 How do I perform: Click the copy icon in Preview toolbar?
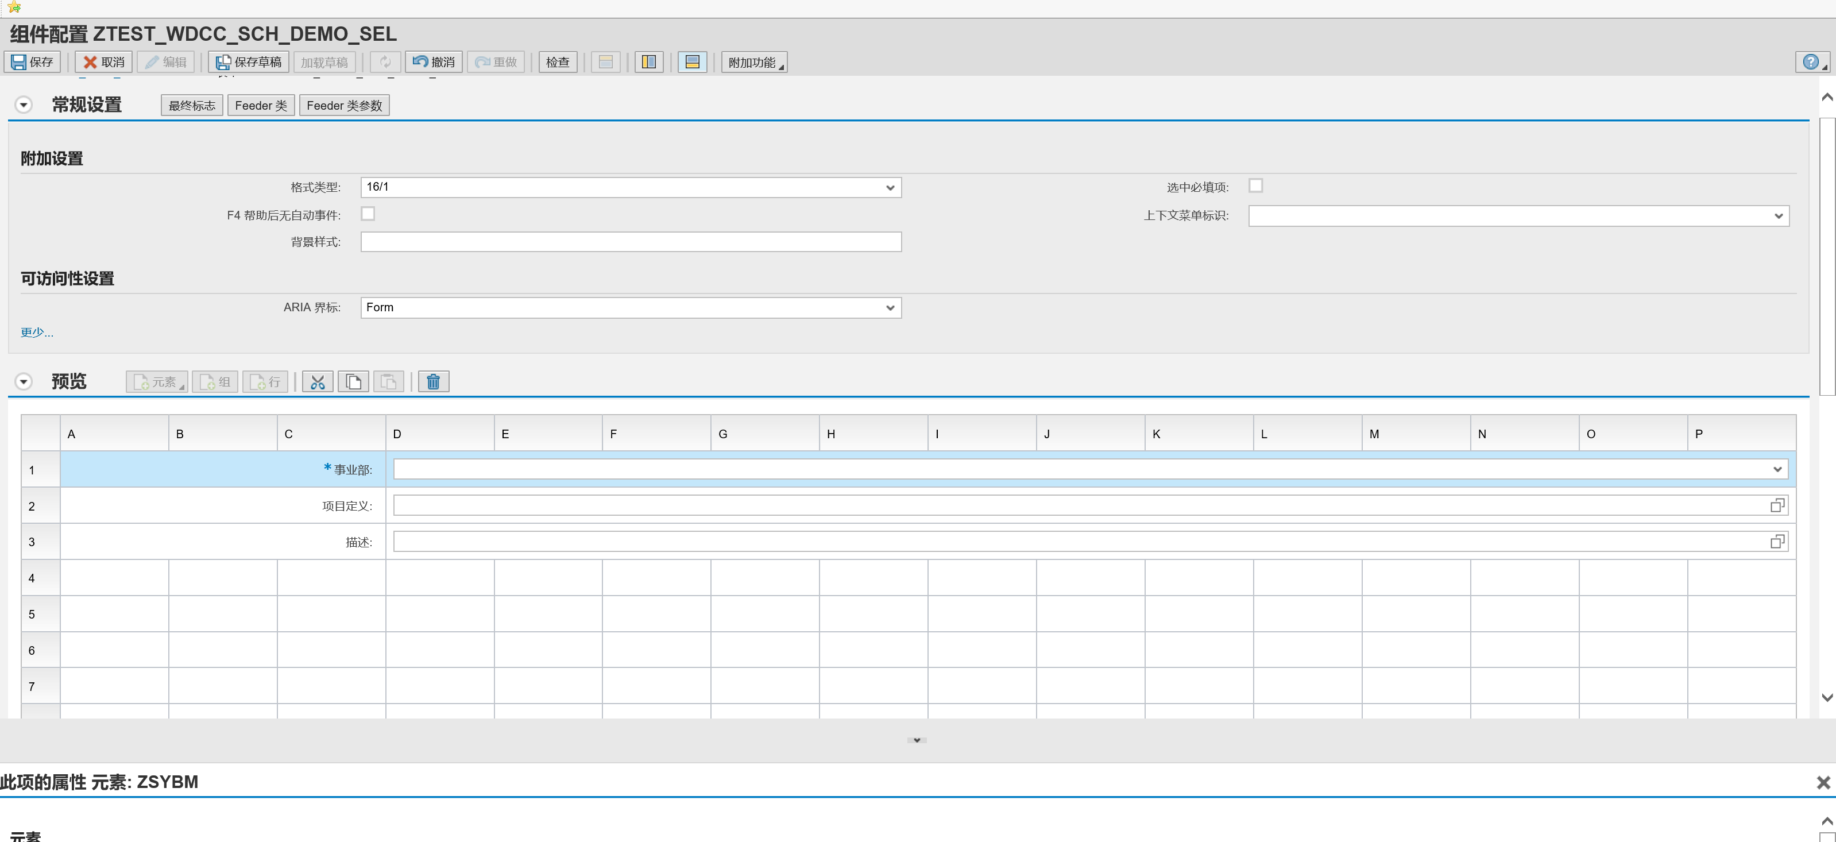[354, 382]
